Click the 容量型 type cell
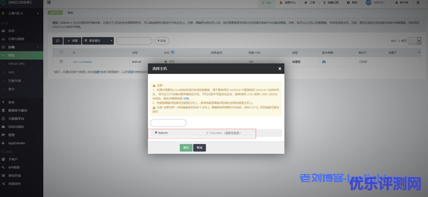The width and height of the screenshot is (428, 197). tap(296, 62)
